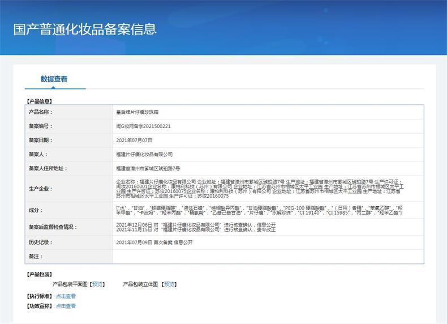Click 预览 link for 产品包装平面图
The height and width of the screenshot is (324, 447).
tap(98, 284)
